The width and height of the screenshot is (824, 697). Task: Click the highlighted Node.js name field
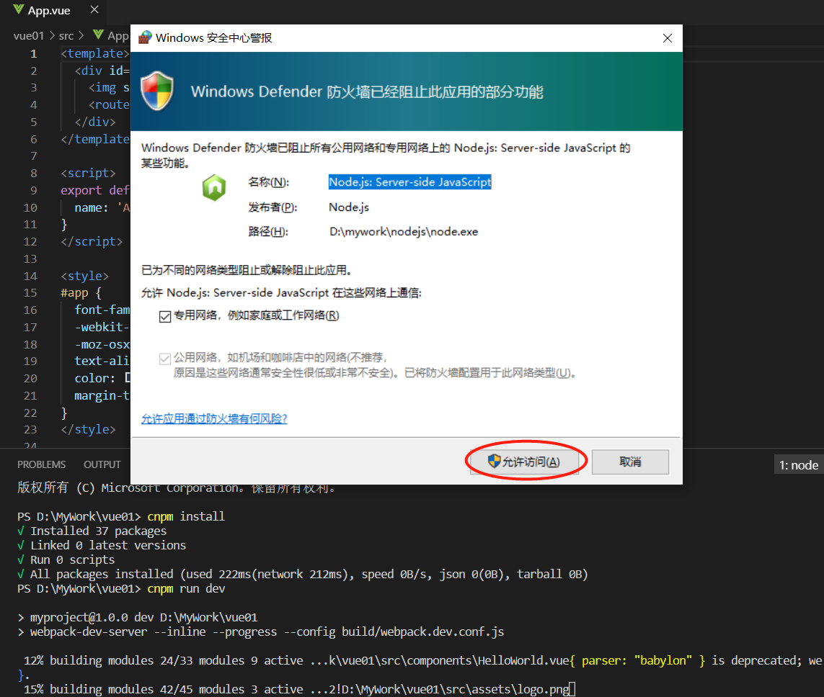pos(409,182)
